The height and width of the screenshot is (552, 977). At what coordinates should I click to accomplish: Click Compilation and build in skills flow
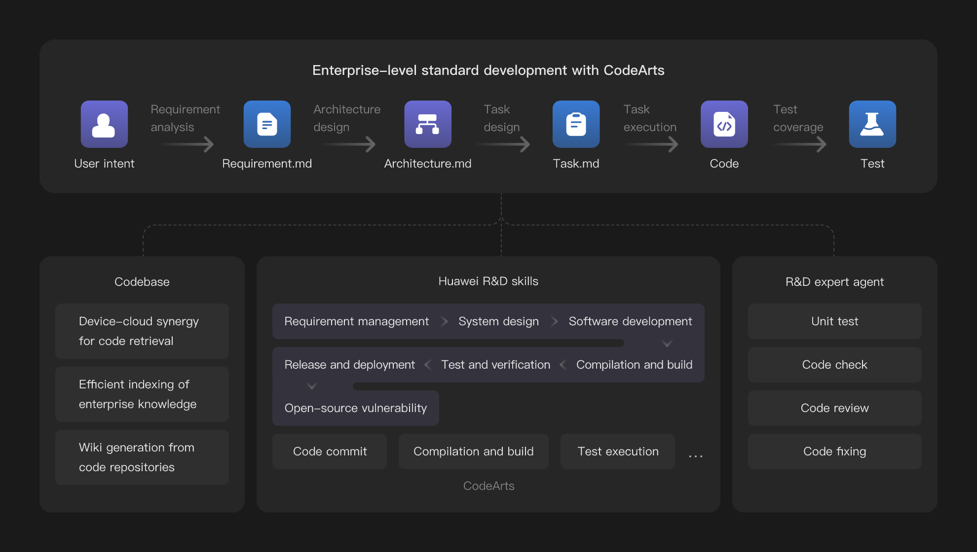(634, 365)
